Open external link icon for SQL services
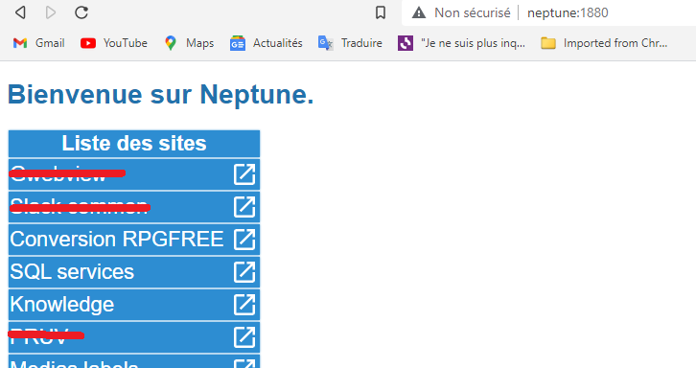 tap(244, 271)
